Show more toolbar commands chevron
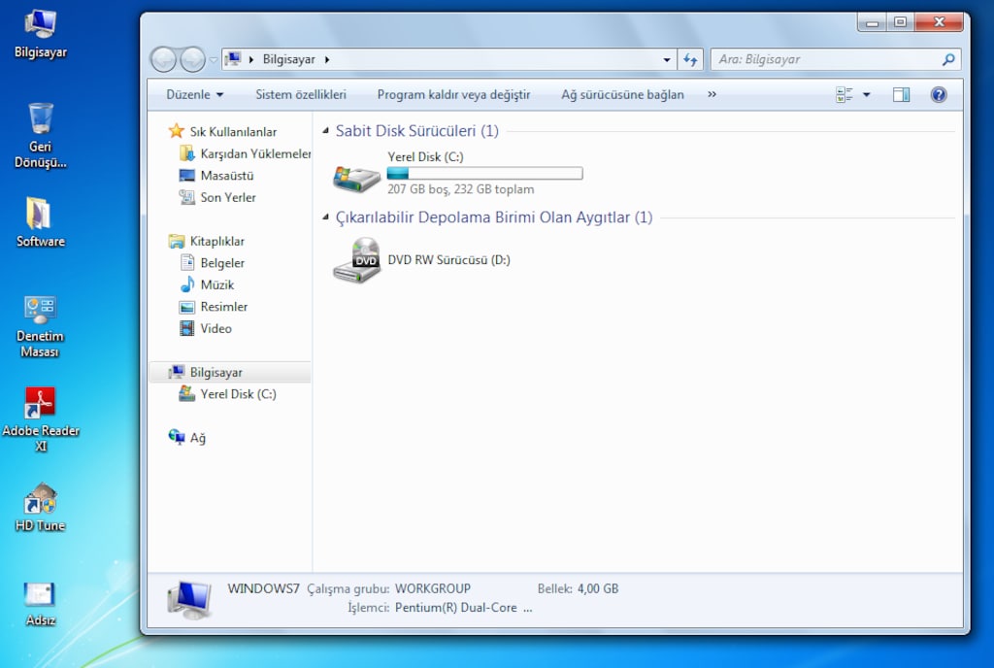Screen dimensions: 994x668 712,94
